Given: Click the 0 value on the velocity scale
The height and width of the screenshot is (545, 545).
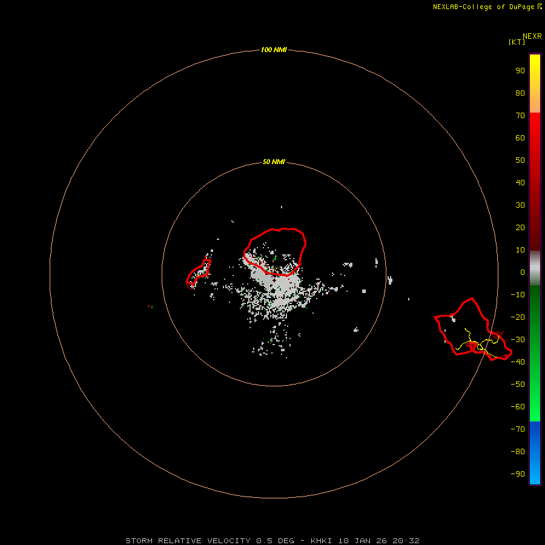Looking at the screenshot, I should pyautogui.click(x=523, y=272).
